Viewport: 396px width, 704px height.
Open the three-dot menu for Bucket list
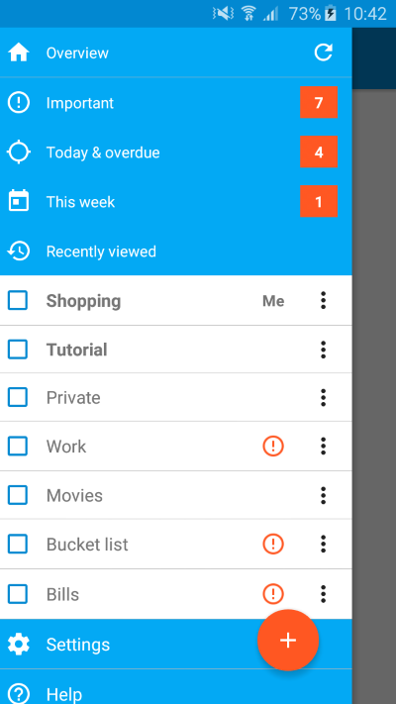324,544
